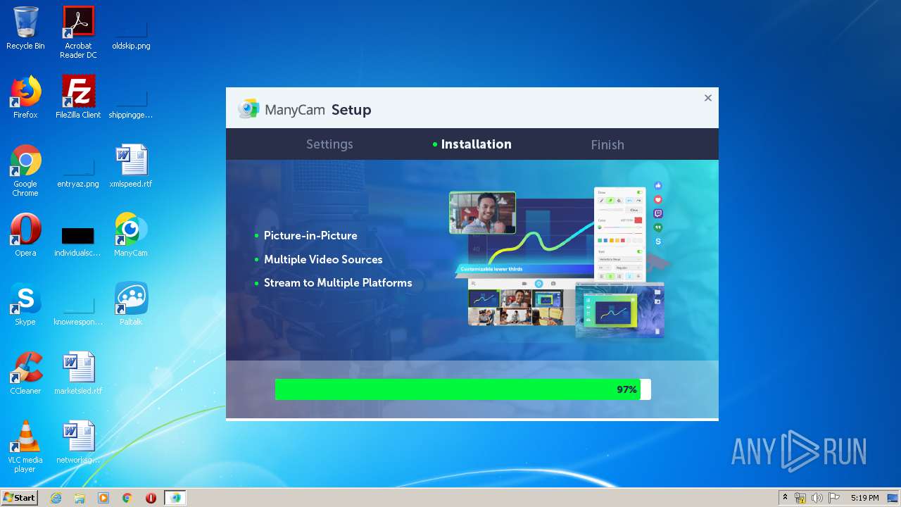The image size is (901, 507).
Task: Open FileZilla Client shortcut
Action: (x=78, y=97)
